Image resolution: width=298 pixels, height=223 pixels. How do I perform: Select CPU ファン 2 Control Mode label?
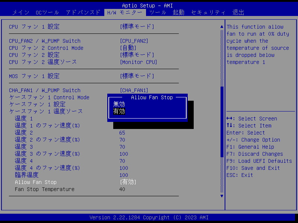[x=46, y=48]
